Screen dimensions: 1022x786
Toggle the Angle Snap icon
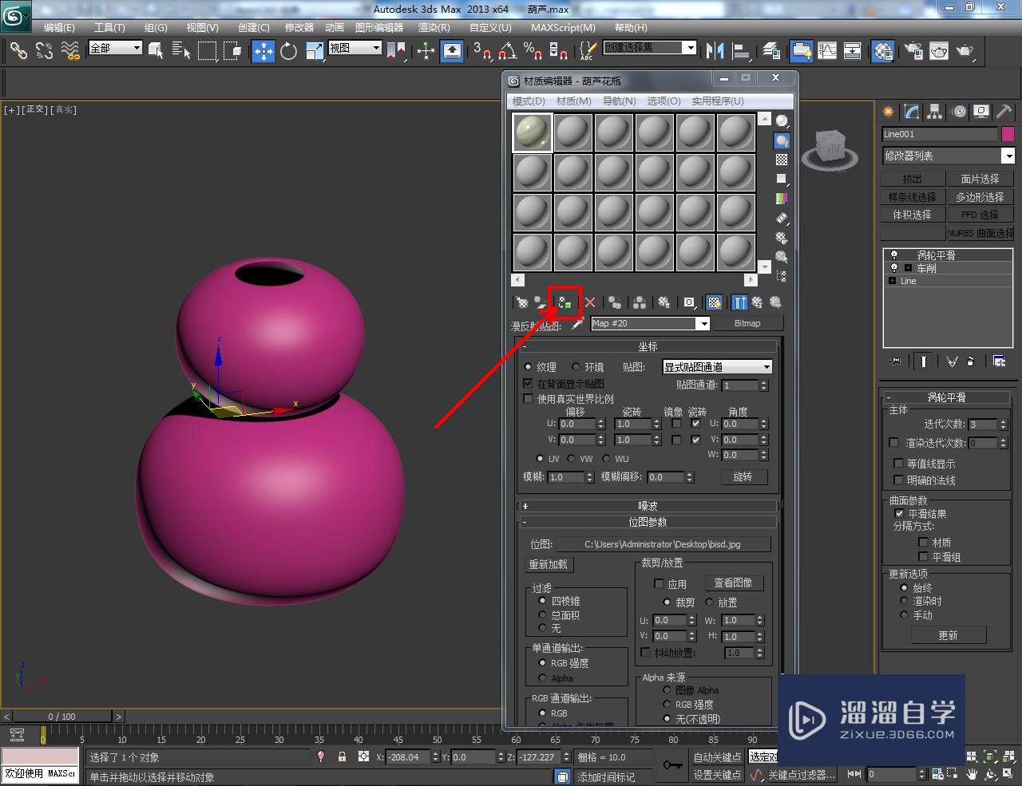507,51
